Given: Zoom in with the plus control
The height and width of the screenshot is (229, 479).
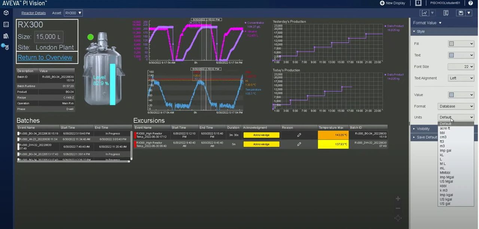Looking at the screenshot, I should pyautogui.click(x=398, y=199).
